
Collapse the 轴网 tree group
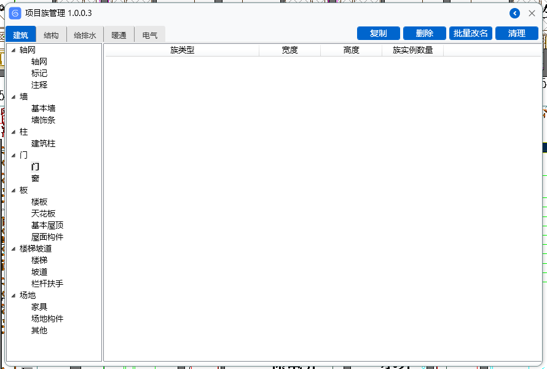coord(14,50)
